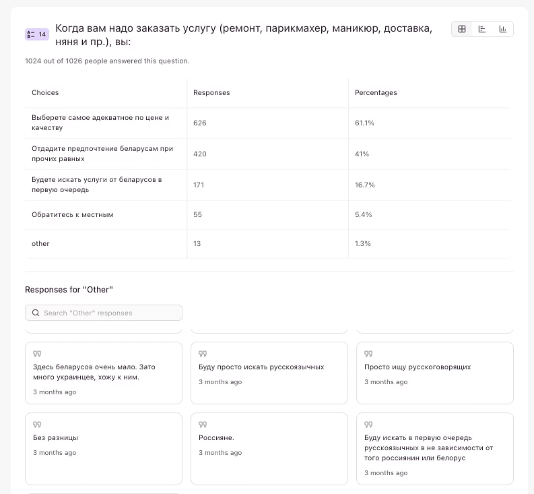Screen dimensions: 534x494
Task: Click the 'Выберете самое адекватное' choice row
Action: (x=100, y=123)
